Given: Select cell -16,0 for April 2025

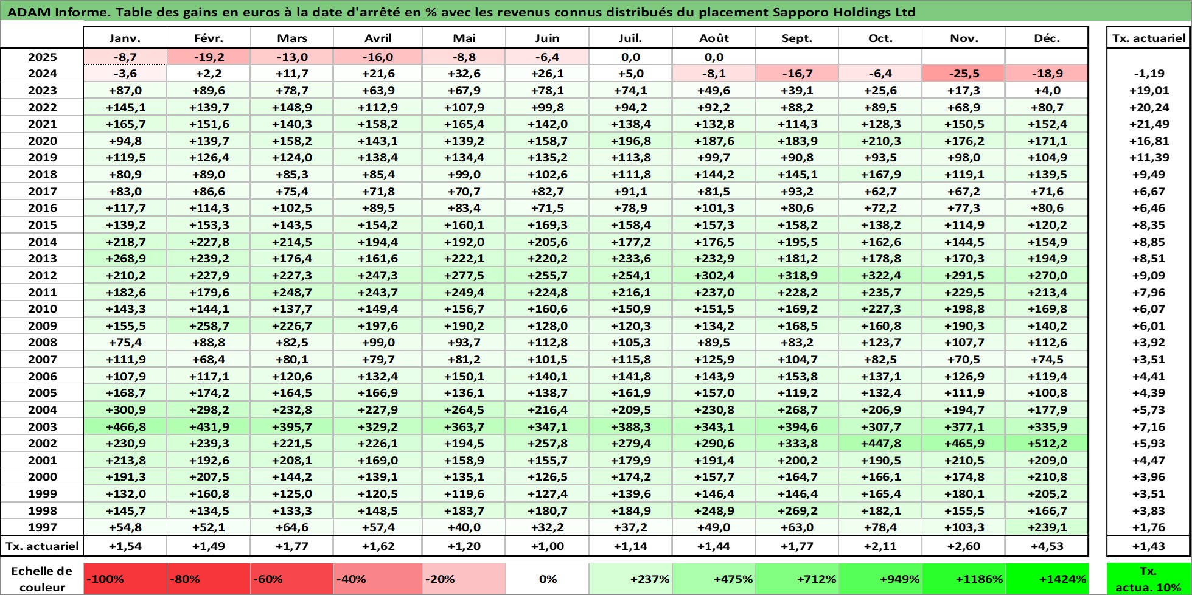Looking at the screenshot, I should click(378, 57).
